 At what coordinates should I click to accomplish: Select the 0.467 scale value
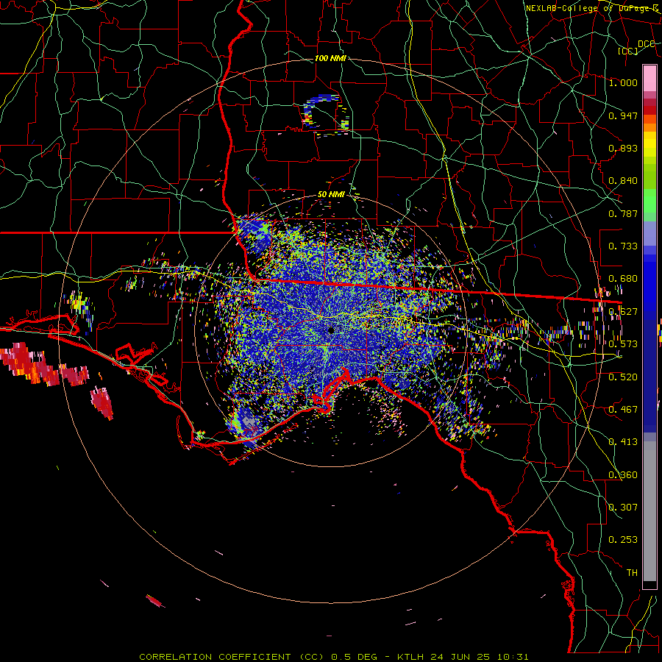623,410
